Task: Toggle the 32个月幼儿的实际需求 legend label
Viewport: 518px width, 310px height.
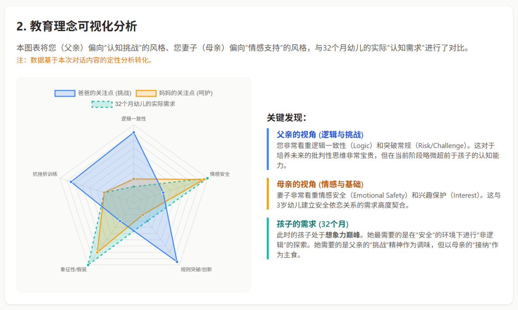Action: pyautogui.click(x=145, y=103)
